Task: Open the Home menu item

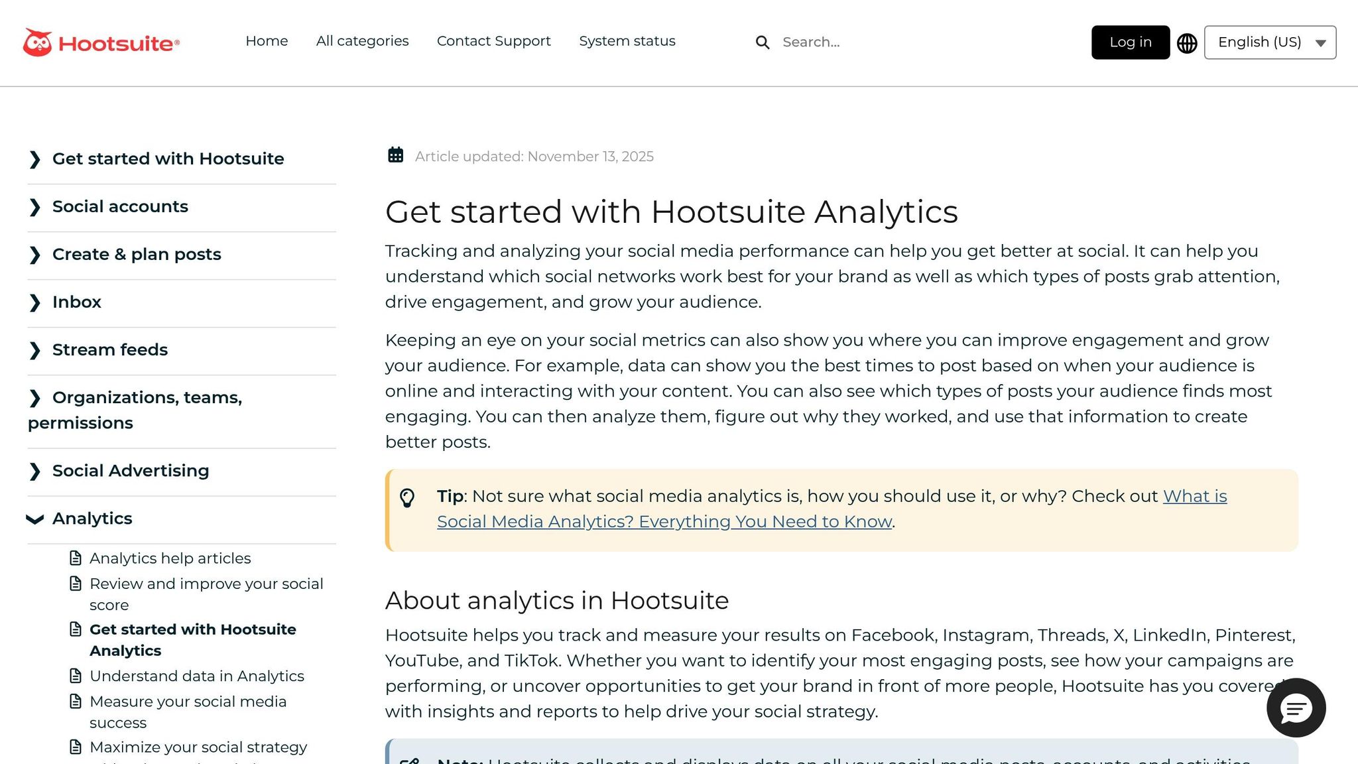Action: [x=267, y=41]
